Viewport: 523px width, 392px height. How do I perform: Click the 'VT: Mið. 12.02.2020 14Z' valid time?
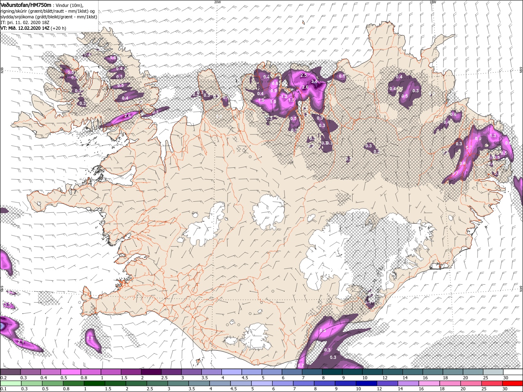coord(25,28)
